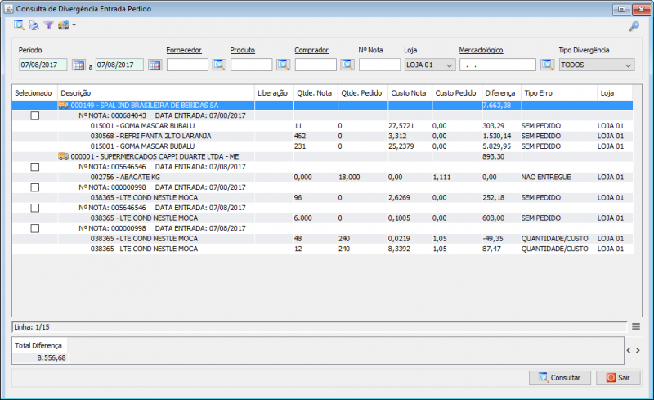Select the 002756 - ABACATE KG row
The width and height of the screenshot is (654, 400).
[322, 177]
